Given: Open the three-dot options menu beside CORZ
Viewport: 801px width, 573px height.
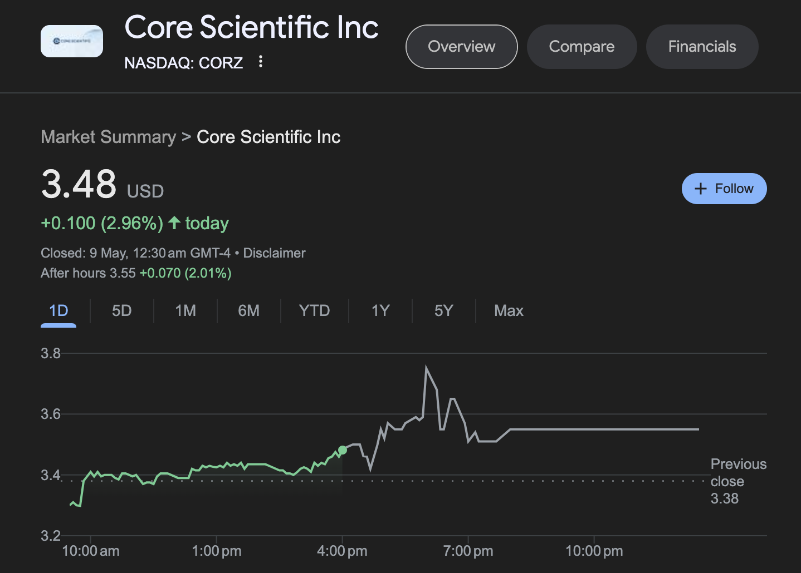Looking at the screenshot, I should (x=260, y=62).
